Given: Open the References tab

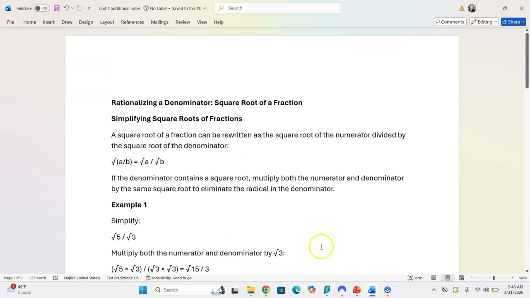Looking at the screenshot, I should (x=132, y=22).
